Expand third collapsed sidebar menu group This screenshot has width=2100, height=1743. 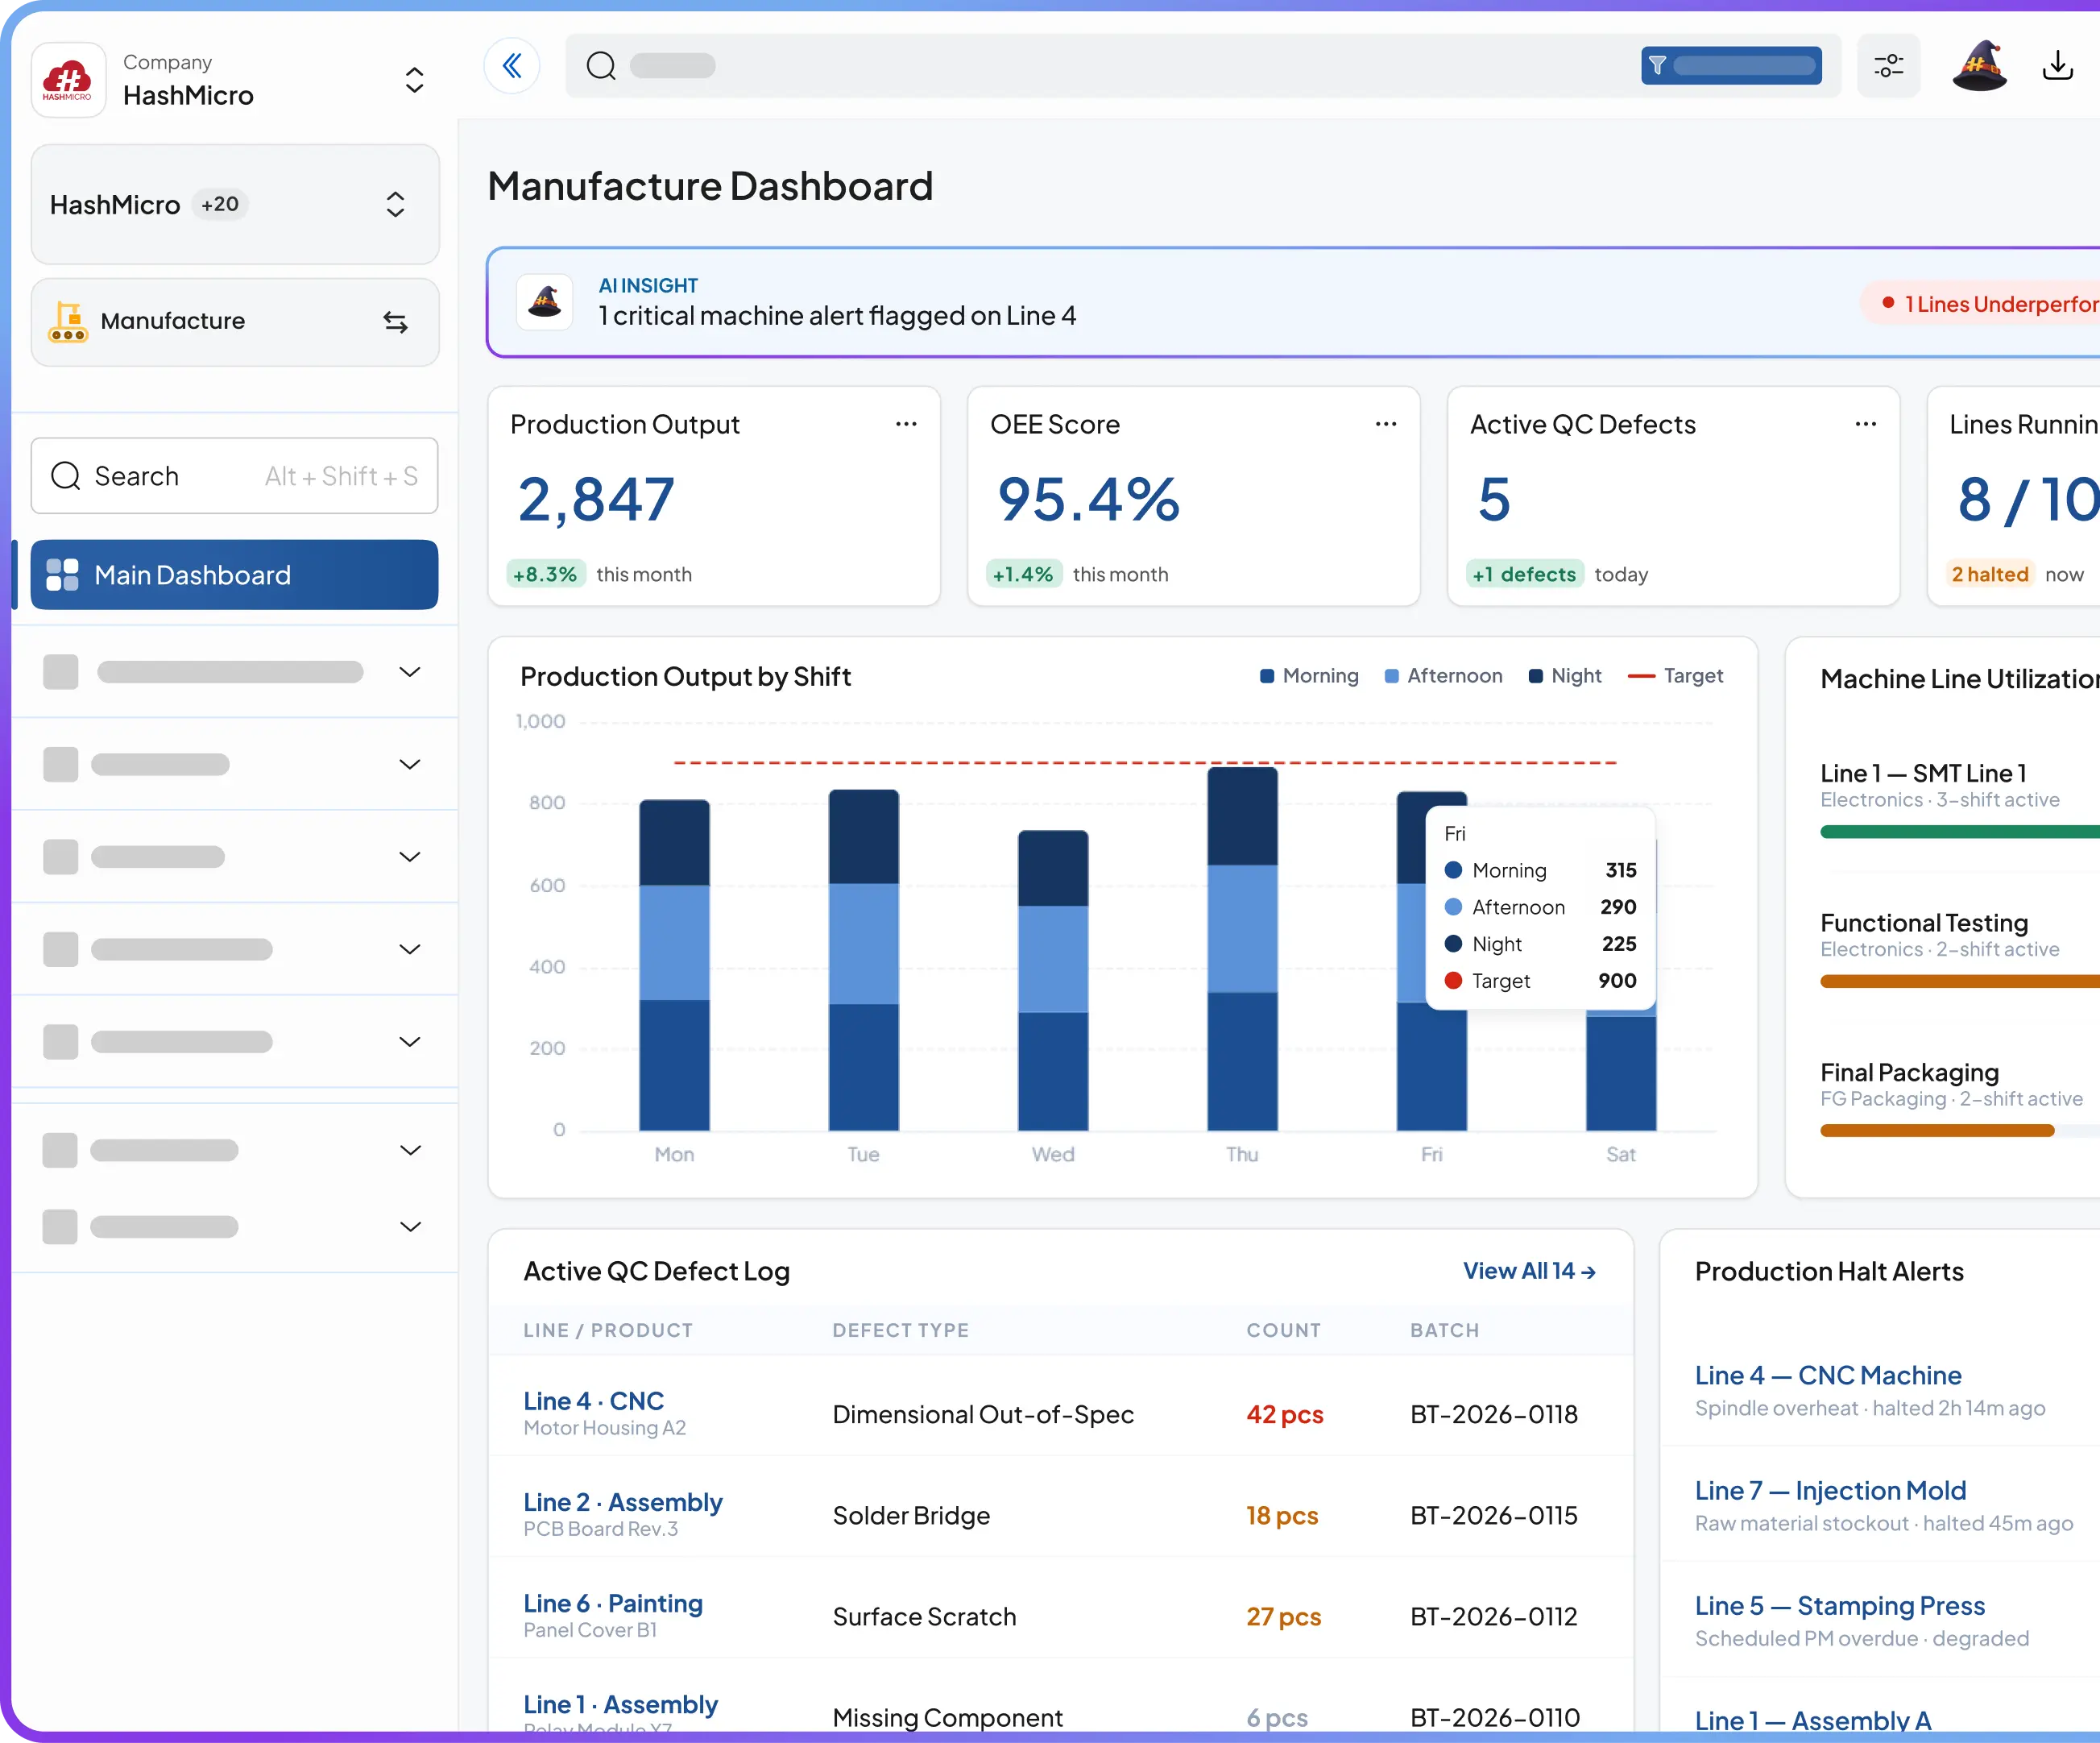coord(410,857)
